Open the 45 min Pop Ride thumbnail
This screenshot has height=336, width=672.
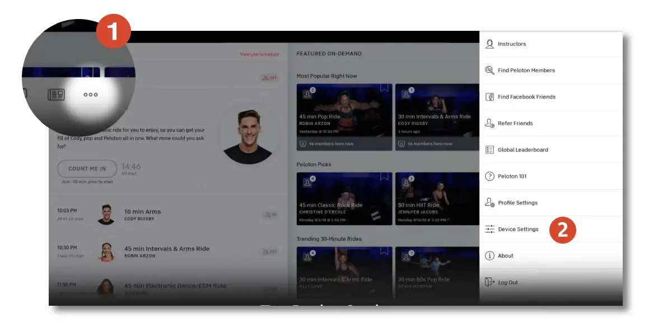tap(344, 117)
